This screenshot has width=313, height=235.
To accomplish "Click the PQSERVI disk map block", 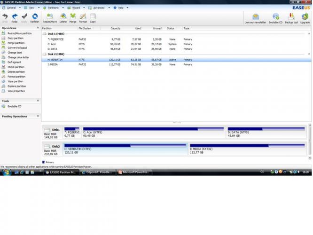I will (72, 133).
